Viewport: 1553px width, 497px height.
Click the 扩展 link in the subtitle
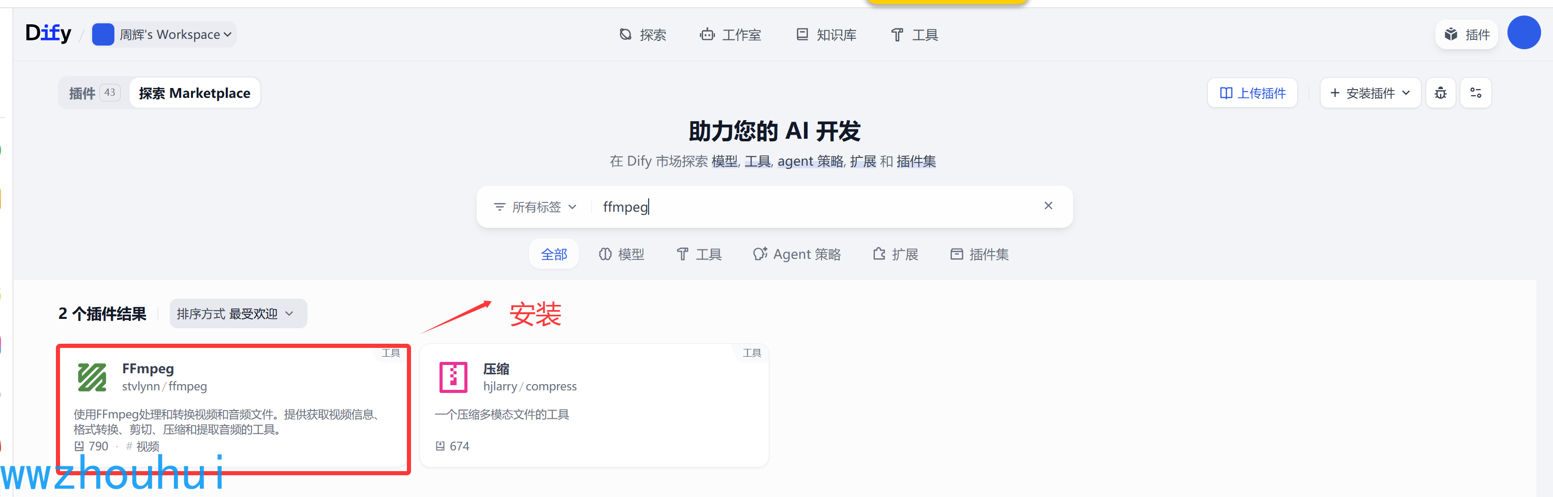pos(863,161)
